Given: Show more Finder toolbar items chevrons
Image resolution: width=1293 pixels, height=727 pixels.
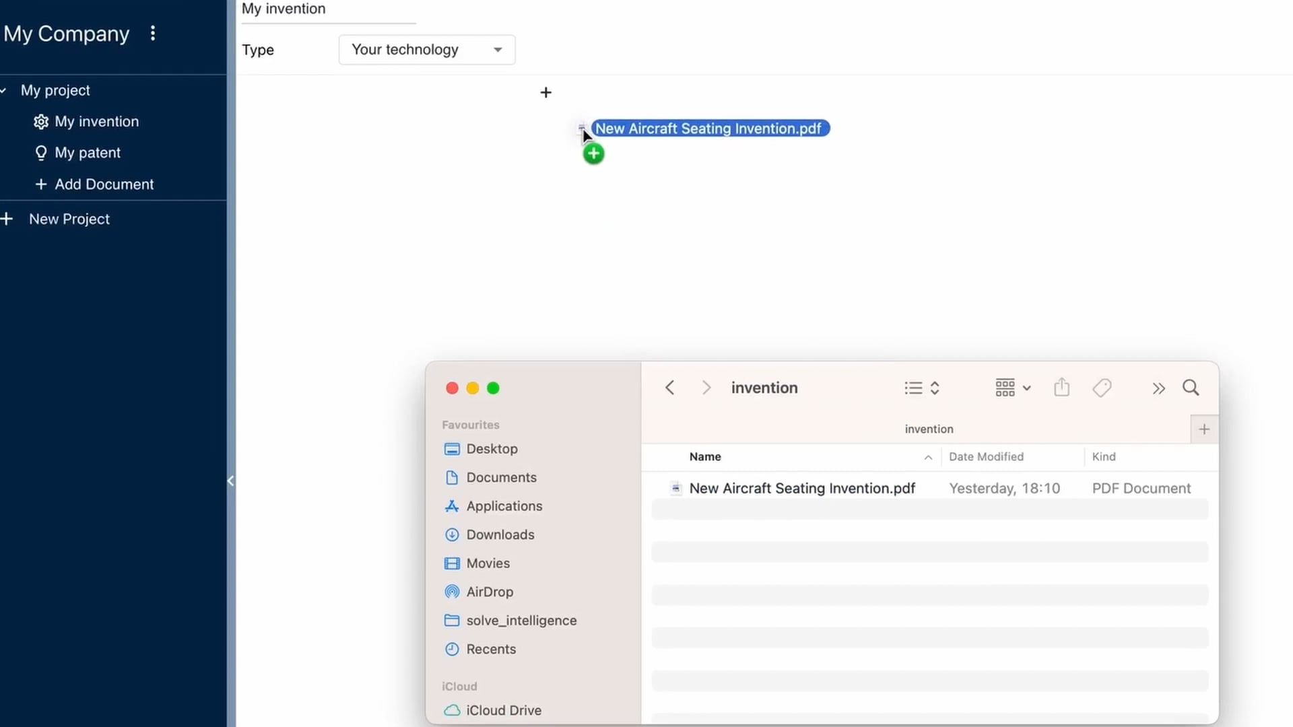Looking at the screenshot, I should [1158, 388].
